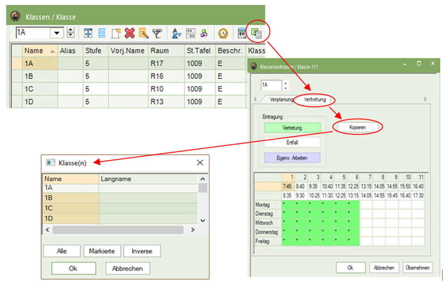
Task: Click the new class icon with star
Action: click(116, 33)
